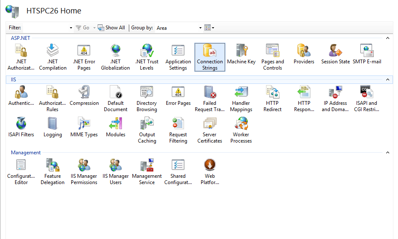Open IIS Error Pages feature
This screenshot has width=398, height=239.
pos(178,96)
